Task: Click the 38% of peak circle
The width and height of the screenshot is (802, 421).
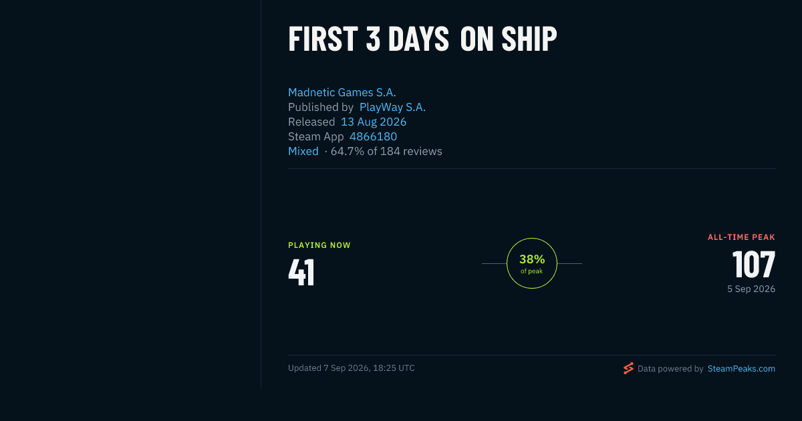Action: [x=532, y=263]
